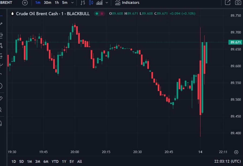The height and width of the screenshot is (166, 243).
Task: Click the 14 date axis label
Action: click(x=200, y=152)
